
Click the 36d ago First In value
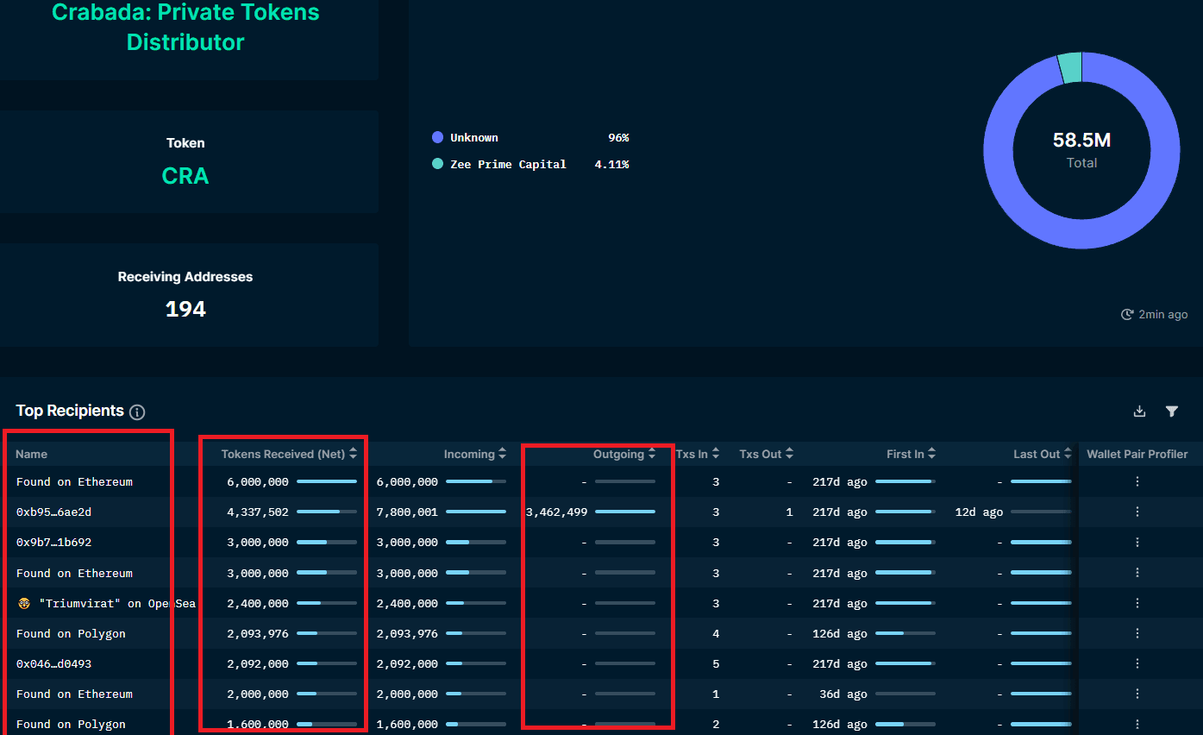[843, 694]
